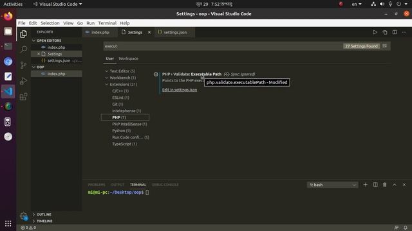Open Settings JSON icon in editor toolbar

coord(385,32)
